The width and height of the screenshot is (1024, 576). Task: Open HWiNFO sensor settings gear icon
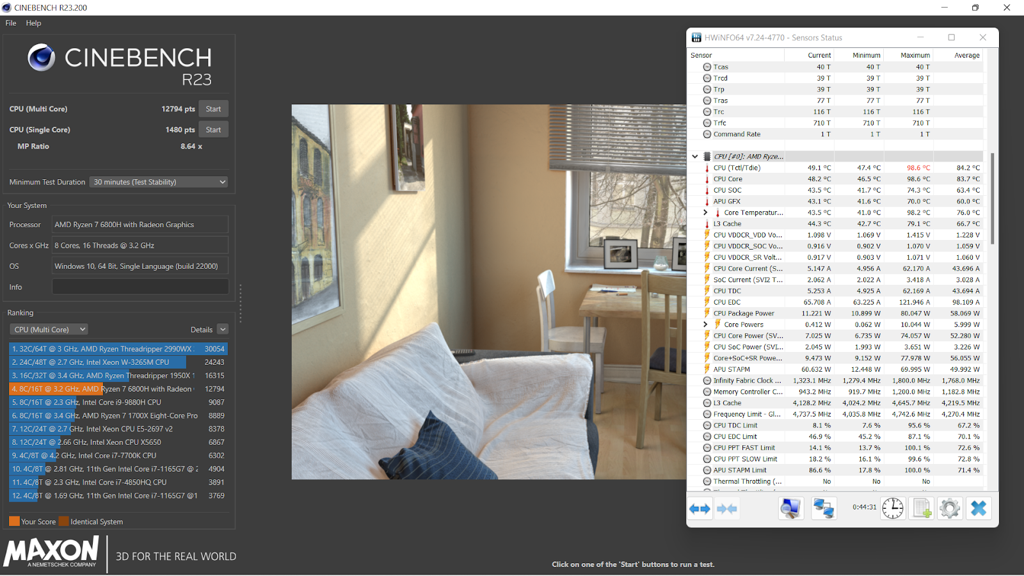pyautogui.click(x=950, y=509)
